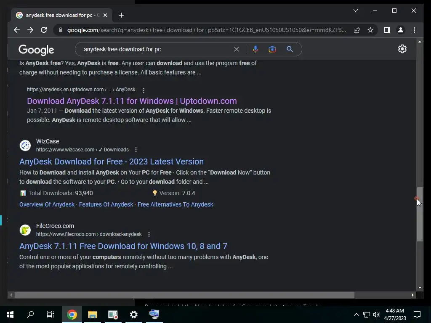
Task: Open Chrome three-dot menu
Action: click(x=414, y=30)
